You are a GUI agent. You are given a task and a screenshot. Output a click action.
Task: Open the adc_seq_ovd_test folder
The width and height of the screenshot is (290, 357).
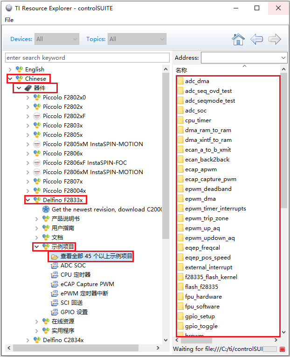pyautogui.click(x=208, y=91)
